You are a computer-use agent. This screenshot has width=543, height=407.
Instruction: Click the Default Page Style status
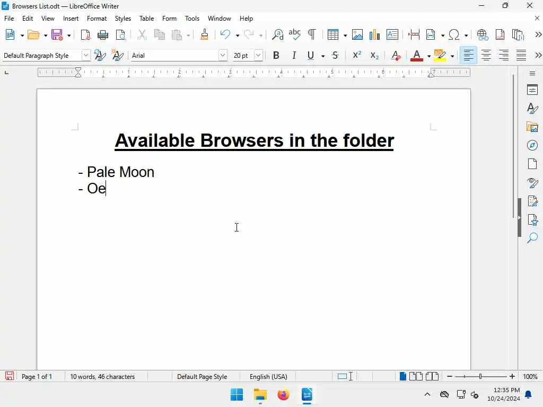pos(202,377)
